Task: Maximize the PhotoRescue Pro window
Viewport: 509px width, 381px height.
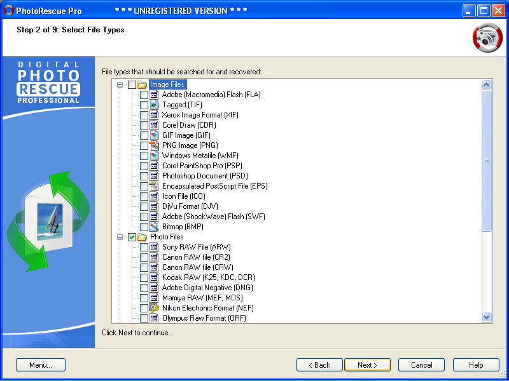Action: pyautogui.click(x=484, y=11)
